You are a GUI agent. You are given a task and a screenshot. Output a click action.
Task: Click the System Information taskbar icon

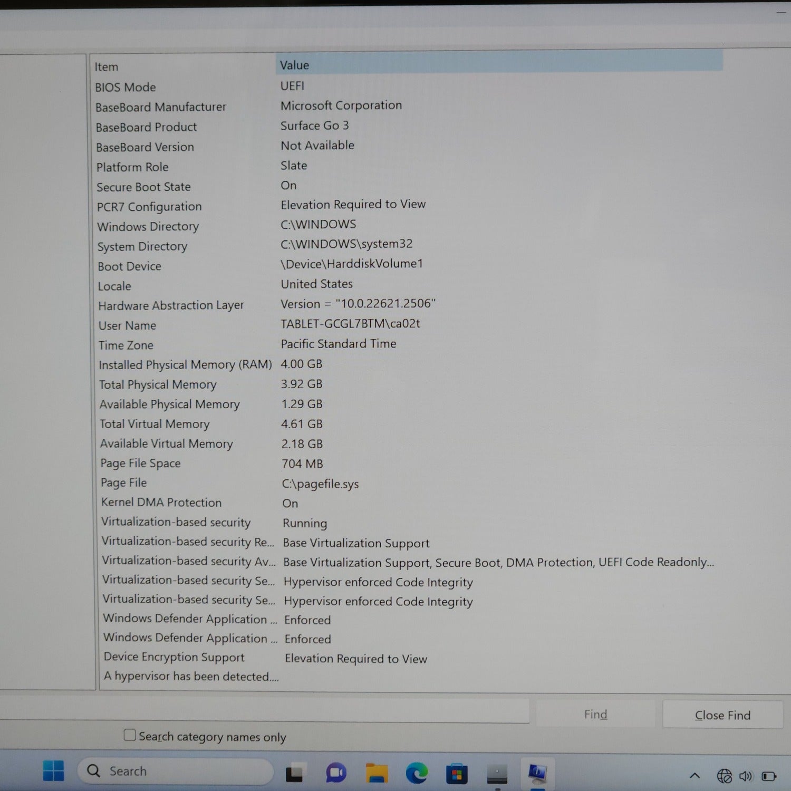point(537,773)
